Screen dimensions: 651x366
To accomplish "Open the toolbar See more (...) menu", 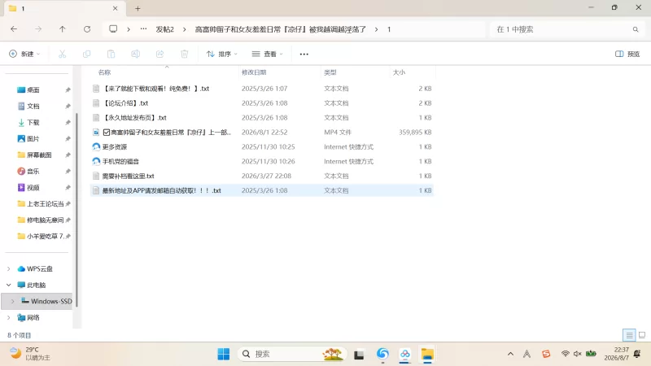I will pos(304,54).
